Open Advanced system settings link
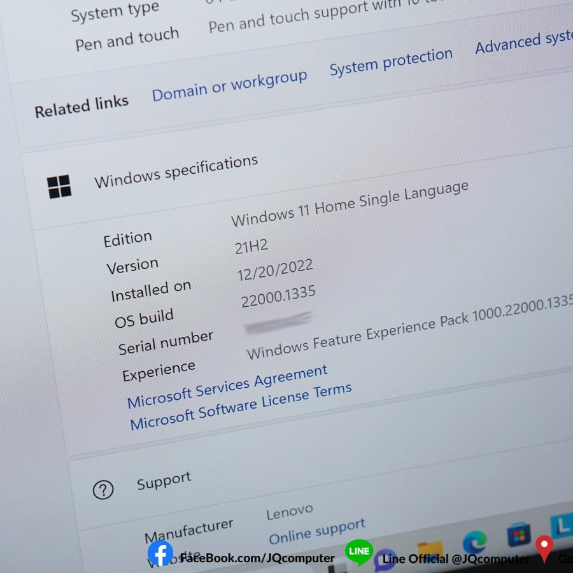Viewport: 573px width, 573px height. [x=524, y=41]
